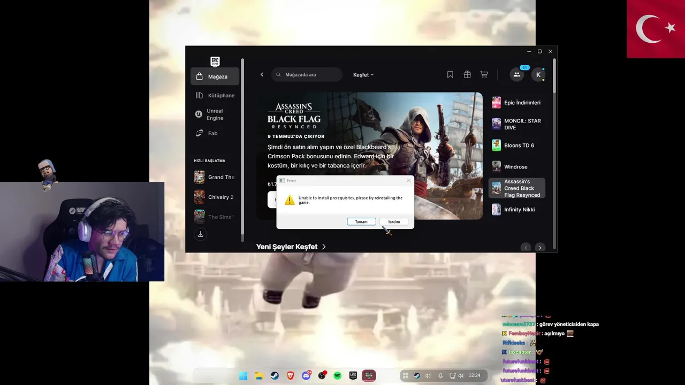Click the microphone icon in the system tray
The image size is (685, 385).
coord(440,376)
